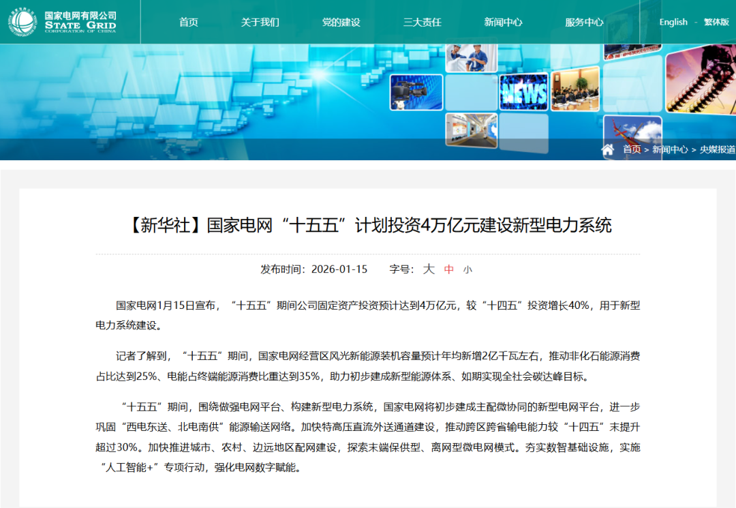
Task: Click the video camera thumbnail in banner
Action: tap(416, 92)
